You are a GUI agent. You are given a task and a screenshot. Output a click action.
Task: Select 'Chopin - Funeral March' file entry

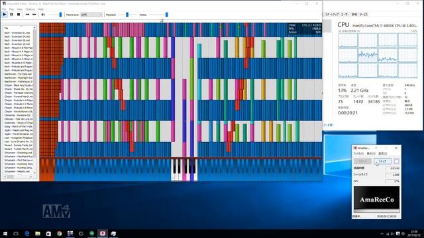(x=18, y=97)
